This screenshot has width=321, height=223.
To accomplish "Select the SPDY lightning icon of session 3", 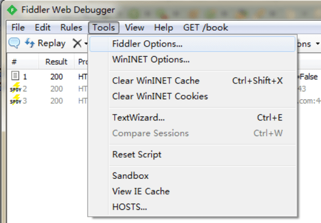I will [15, 100].
